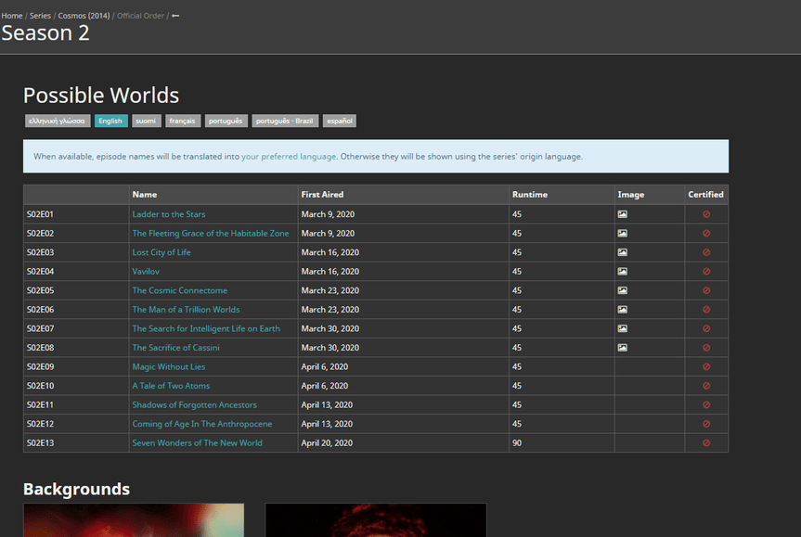This screenshot has width=801, height=537.
Task: Click not-certified icon for Ladder to the Stars
Action: 706,214
